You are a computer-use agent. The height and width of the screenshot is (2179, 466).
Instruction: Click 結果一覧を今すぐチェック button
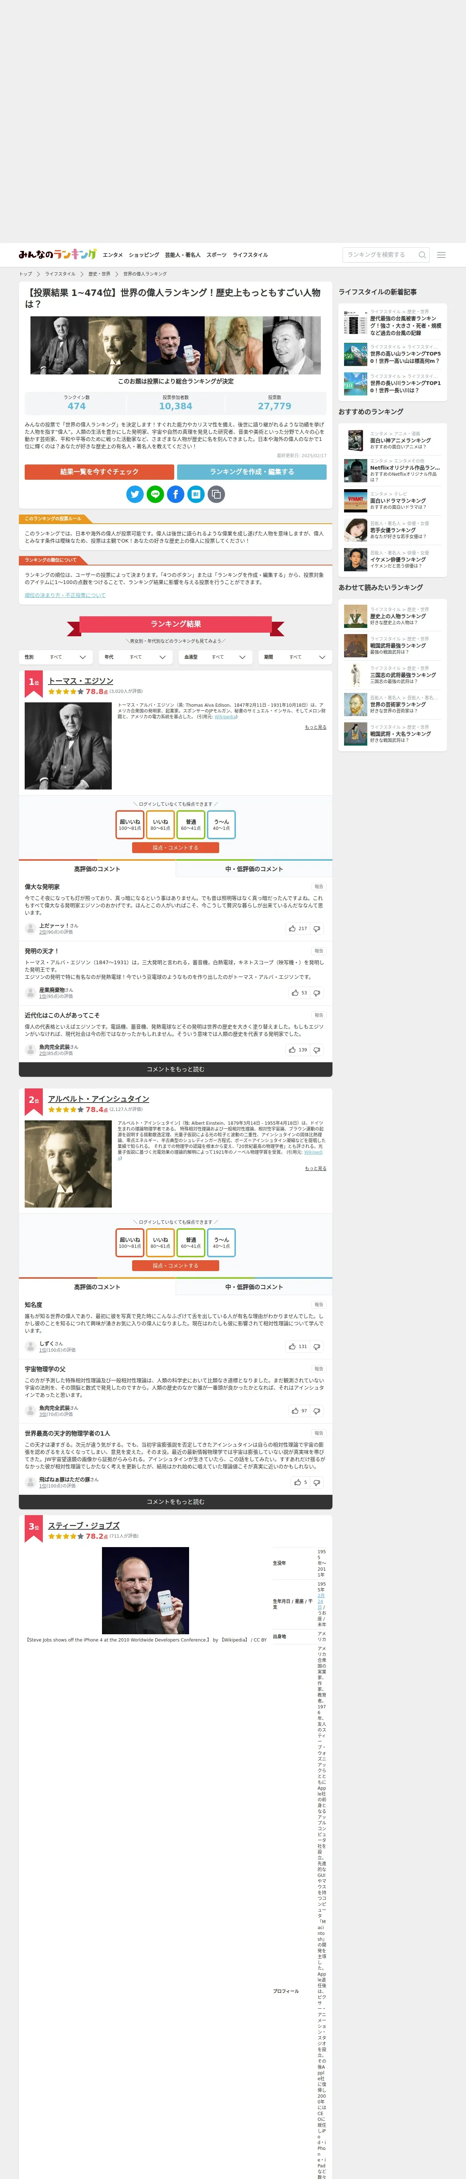pos(99,472)
